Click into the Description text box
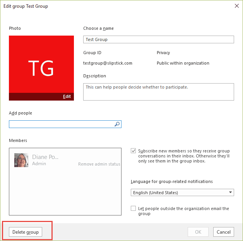 159,92
